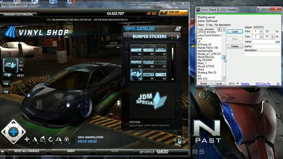Select the diagonal striped sticker in second row

(x=136, y=62)
